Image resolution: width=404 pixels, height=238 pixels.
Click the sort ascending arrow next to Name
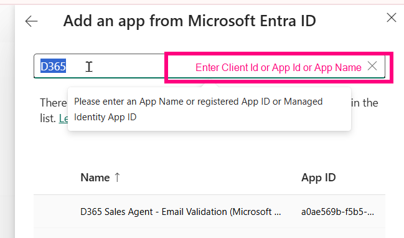117,178
